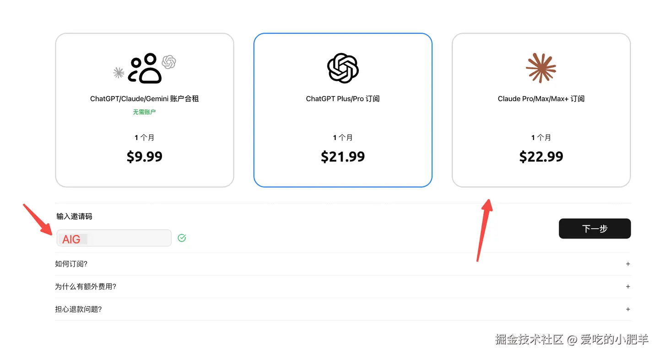Click the small gray OpenAI icon in the shared card

(x=169, y=62)
